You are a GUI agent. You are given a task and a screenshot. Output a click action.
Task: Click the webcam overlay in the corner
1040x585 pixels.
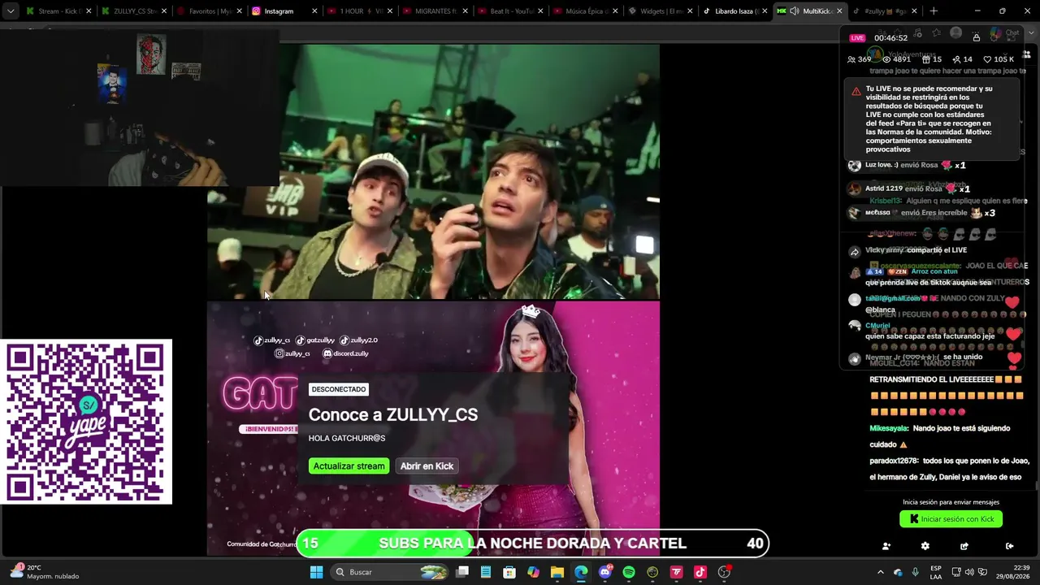pos(140,110)
